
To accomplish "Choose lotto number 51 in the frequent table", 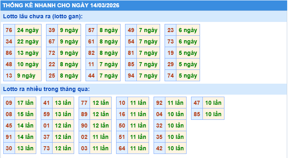I will point(122,137).
